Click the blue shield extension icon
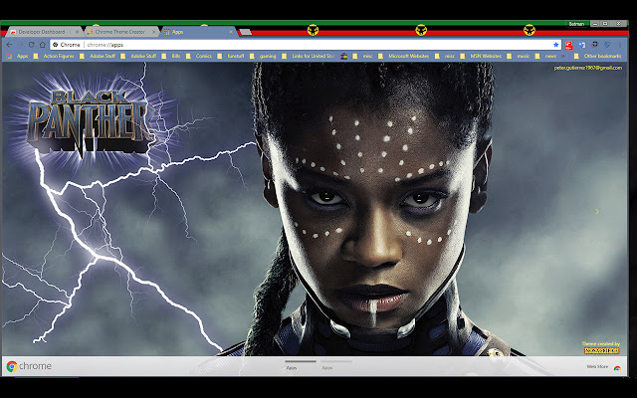The height and width of the screenshot is (398, 637). (607, 45)
